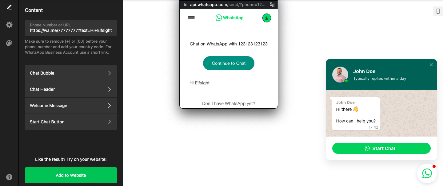Screen dimensions: 443x186
Task: Expand the Start Chat Button section
Action: pos(71,122)
